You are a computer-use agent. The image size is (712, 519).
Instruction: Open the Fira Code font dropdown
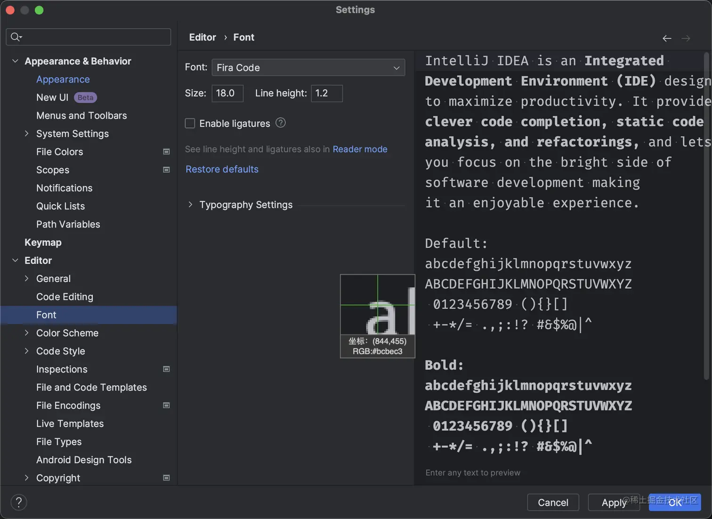coord(308,68)
